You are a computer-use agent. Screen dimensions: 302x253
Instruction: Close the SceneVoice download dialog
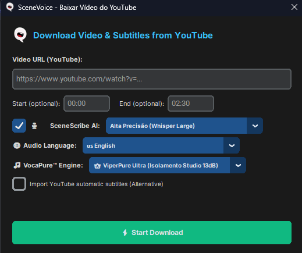coord(294,7)
